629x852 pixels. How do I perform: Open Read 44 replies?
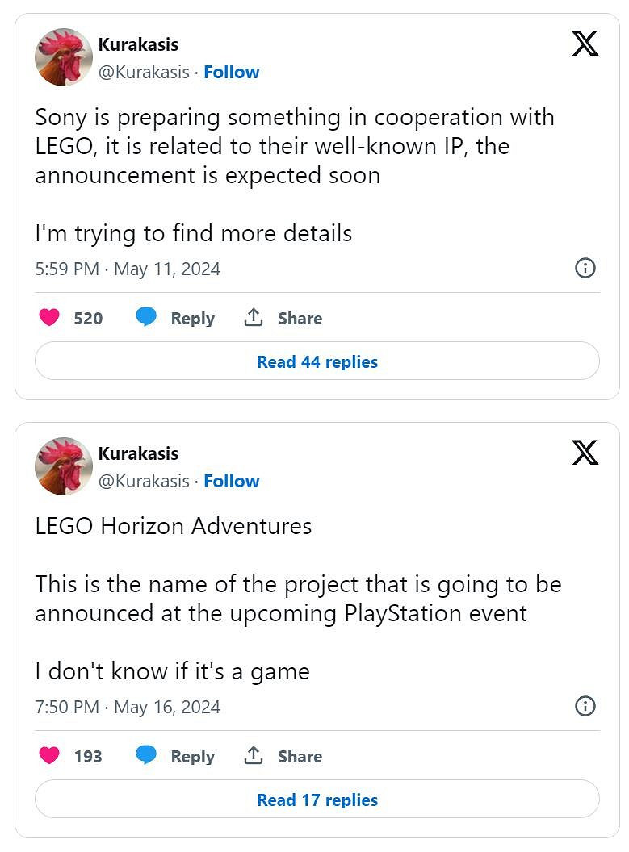[317, 362]
